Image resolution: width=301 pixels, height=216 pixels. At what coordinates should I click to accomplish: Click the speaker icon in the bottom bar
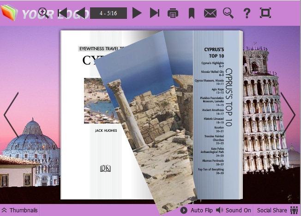(219, 210)
